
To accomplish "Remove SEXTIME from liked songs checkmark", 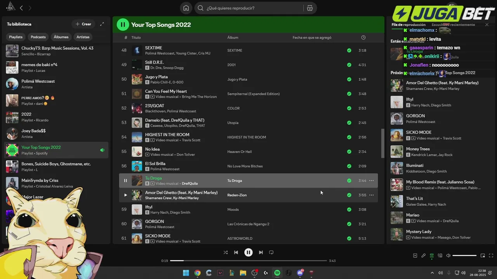I will 349,50.
